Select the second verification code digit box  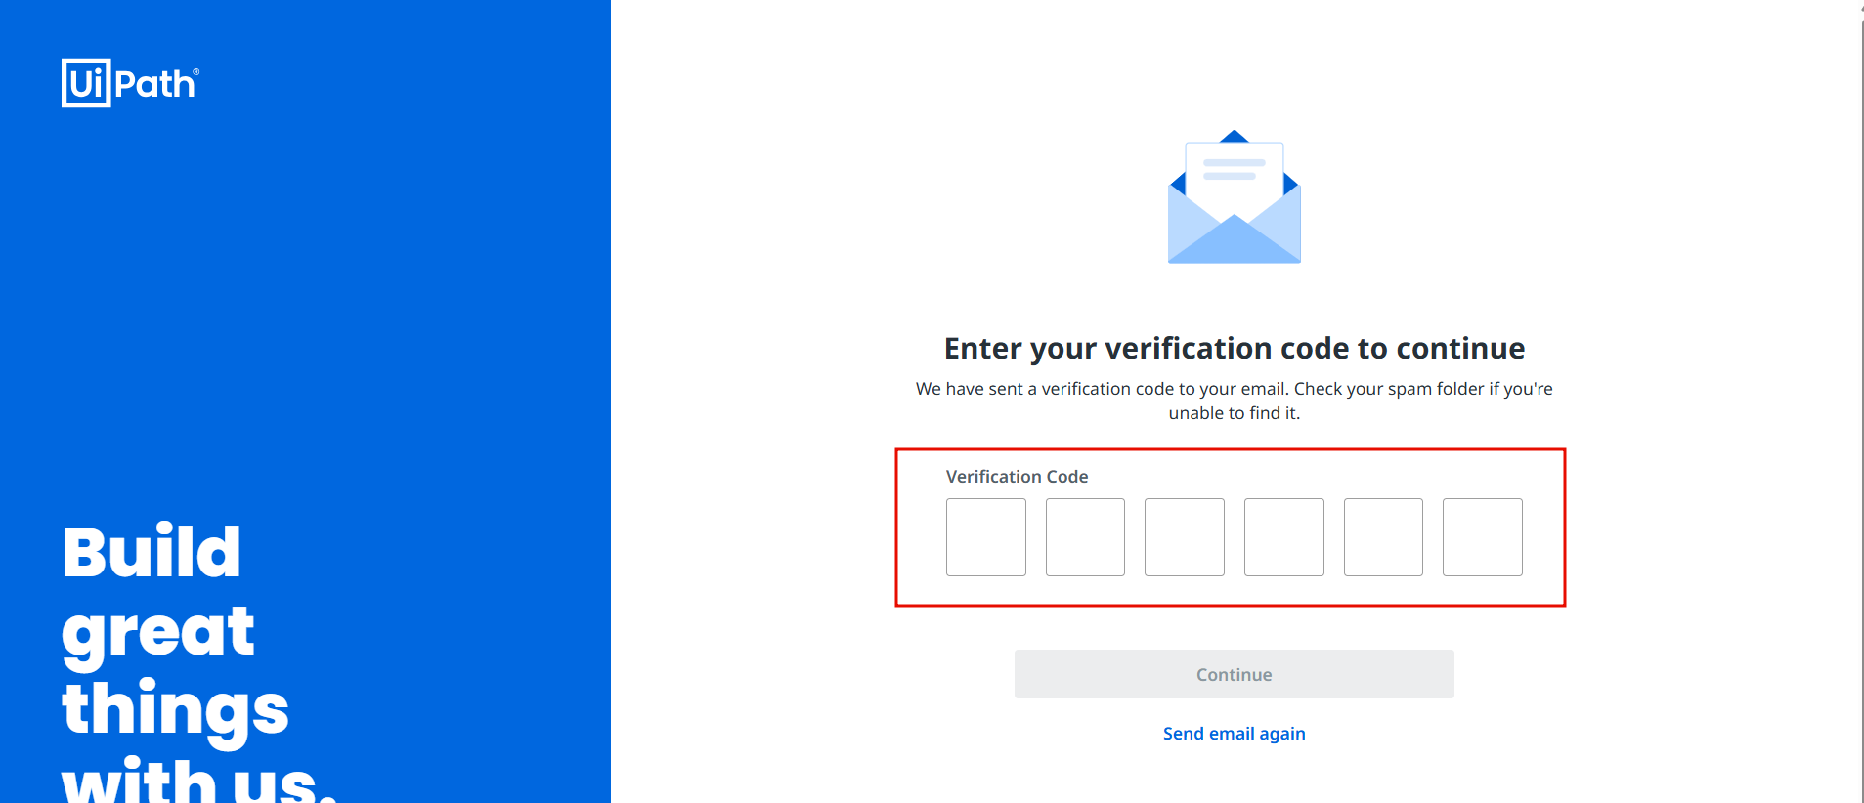pos(1085,537)
